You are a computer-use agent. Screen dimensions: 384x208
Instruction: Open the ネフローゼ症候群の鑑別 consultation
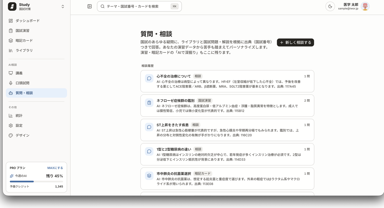pos(227,105)
